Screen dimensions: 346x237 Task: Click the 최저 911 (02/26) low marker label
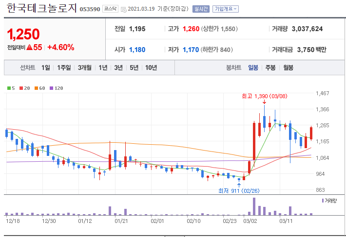pyautogui.click(x=239, y=190)
